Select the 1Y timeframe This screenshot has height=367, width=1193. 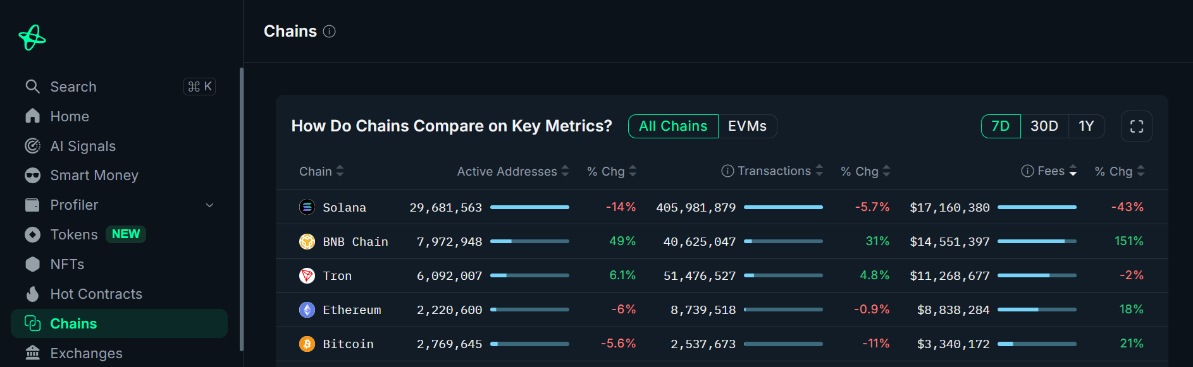click(x=1086, y=126)
